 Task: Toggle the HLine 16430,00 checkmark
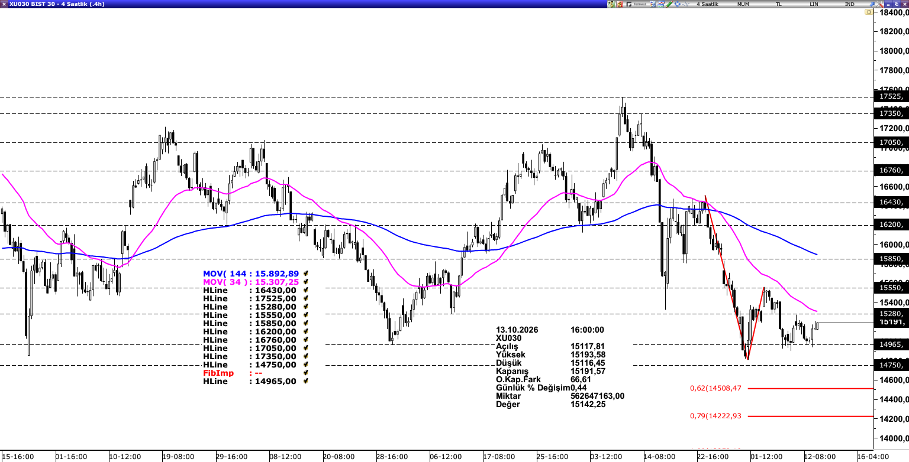(305, 290)
